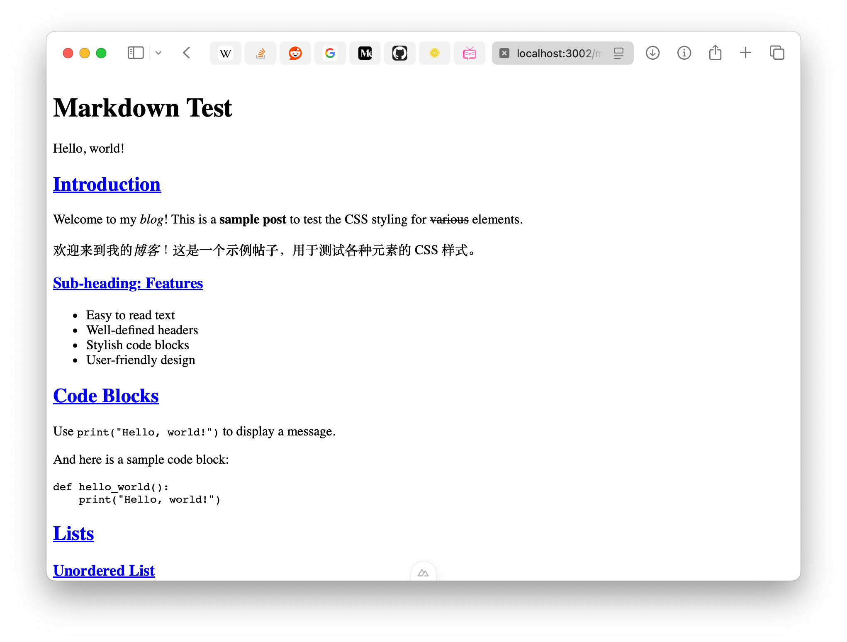The height and width of the screenshot is (642, 847).
Task: Enter full screen with the green button
Action: click(x=101, y=53)
